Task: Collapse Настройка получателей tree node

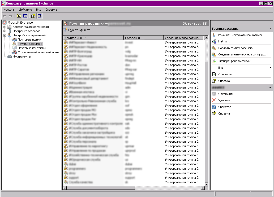Action: pos(5,35)
